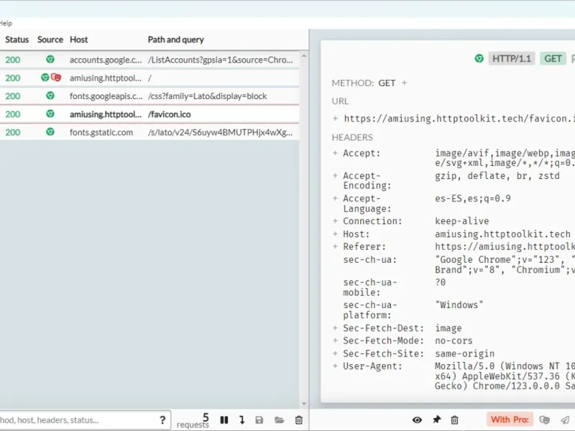The width and height of the screenshot is (575, 431).
Task: Click the HEADERS section label
Action: tap(352, 137)
